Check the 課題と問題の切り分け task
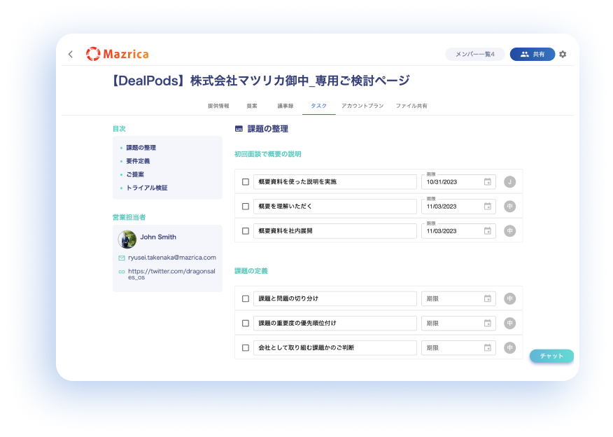The height and width of the screenshot is (437, 613). coord(246,299)
